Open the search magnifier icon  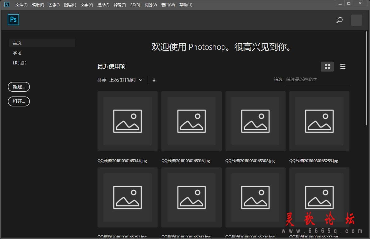[339, 20]
